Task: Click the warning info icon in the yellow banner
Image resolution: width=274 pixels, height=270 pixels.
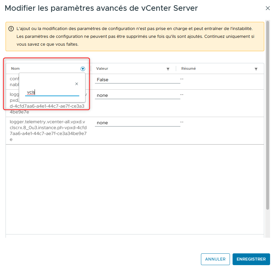Action: pyautogui.click(x=11, y=29)
